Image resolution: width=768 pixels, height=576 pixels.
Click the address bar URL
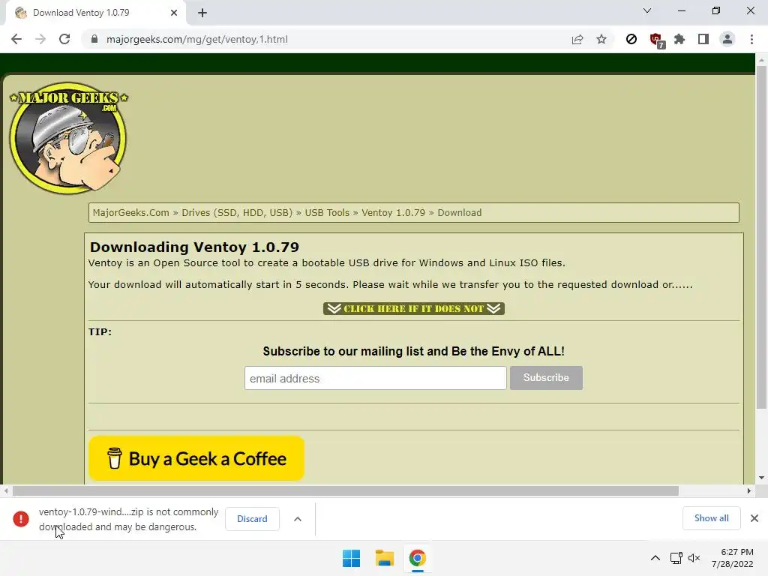(x=197, y=39)
